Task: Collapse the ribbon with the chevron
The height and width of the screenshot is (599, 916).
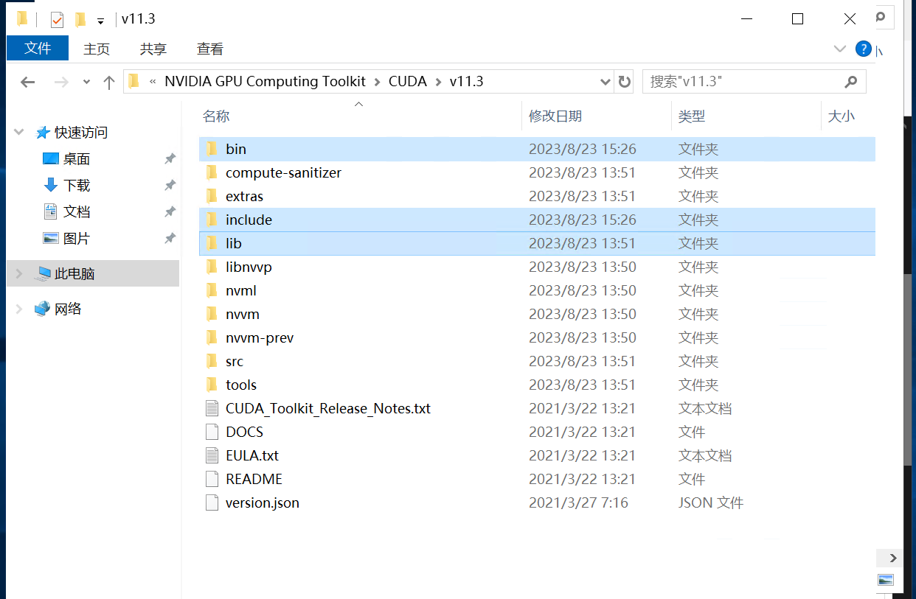Action: 840,49
